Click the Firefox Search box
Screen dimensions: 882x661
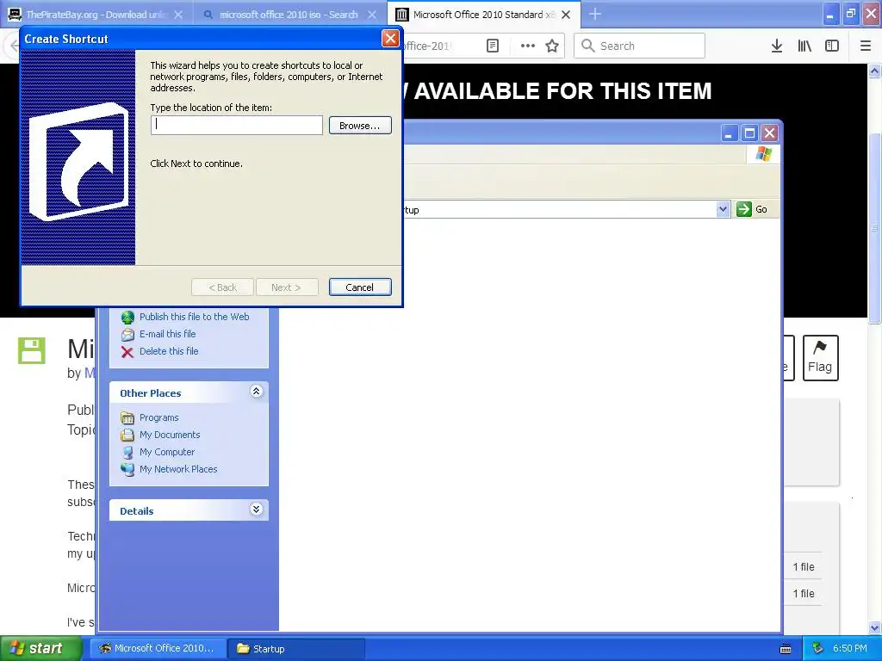pyautogui.click(x=639, y=46)
